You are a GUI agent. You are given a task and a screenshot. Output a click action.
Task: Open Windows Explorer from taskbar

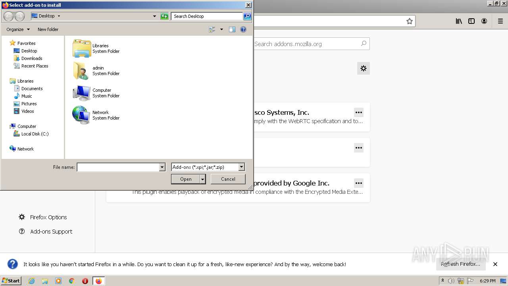click(x=45, y=281)
